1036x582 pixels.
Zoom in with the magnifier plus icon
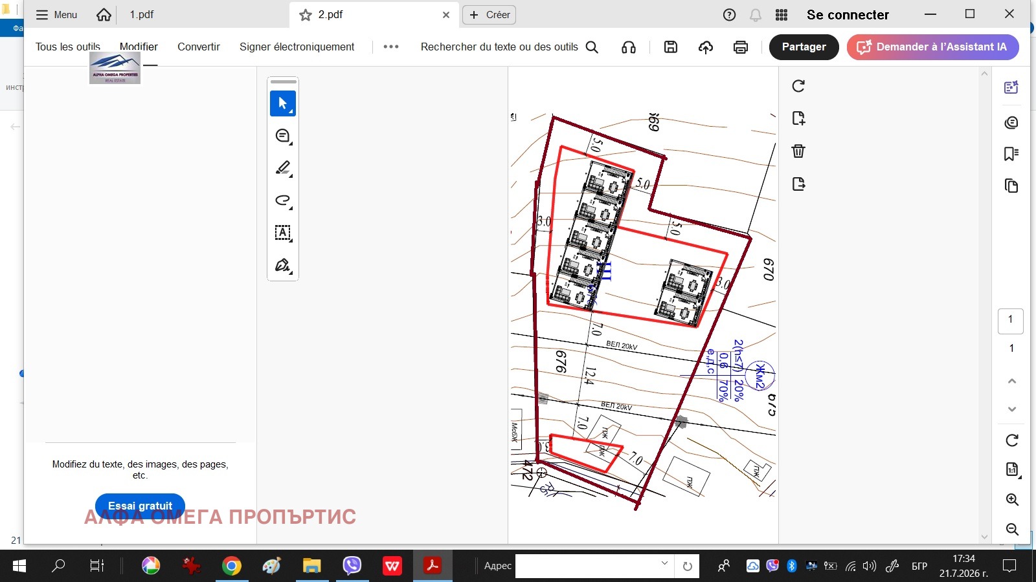(1013, 500)
